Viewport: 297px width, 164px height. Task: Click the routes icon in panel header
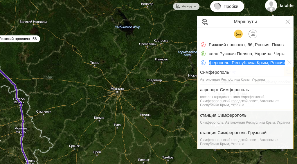pos(205,22)
